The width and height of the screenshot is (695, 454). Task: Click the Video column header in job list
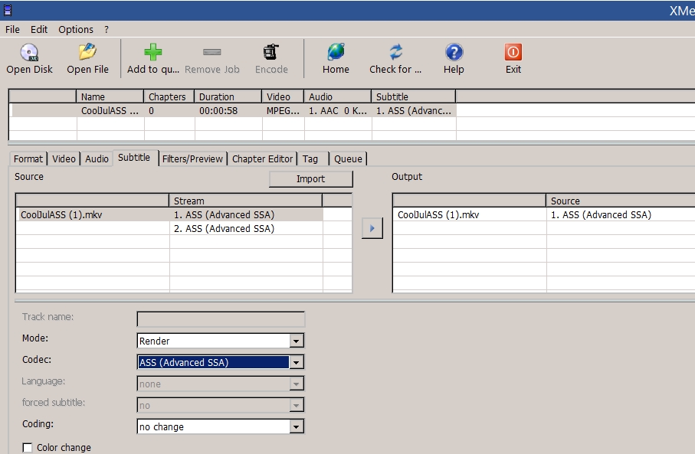click(283, 96)
